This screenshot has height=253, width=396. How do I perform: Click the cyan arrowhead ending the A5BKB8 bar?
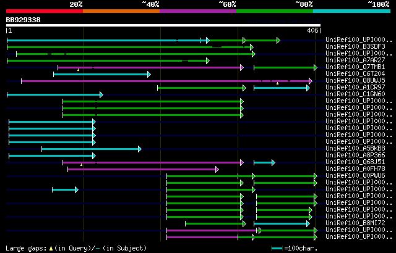click(x=140, y=149)
